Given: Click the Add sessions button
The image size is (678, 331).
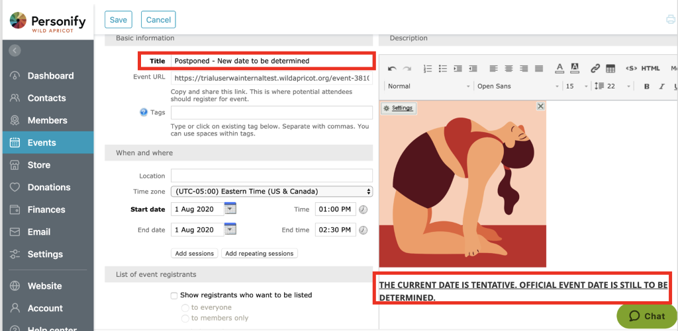Looking at the screenshot, I should 195,253.
